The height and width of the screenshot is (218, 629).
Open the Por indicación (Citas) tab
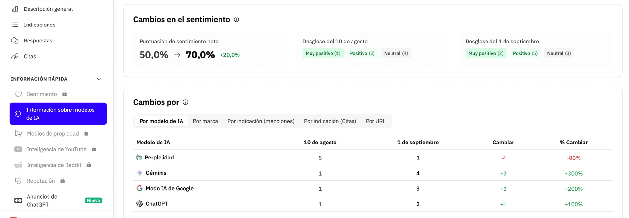coord(330,121)
